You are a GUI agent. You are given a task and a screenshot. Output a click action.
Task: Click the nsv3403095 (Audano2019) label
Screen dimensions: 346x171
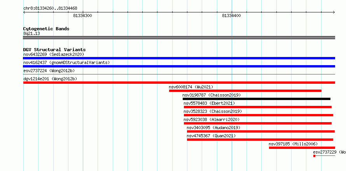tap(213, 128)
